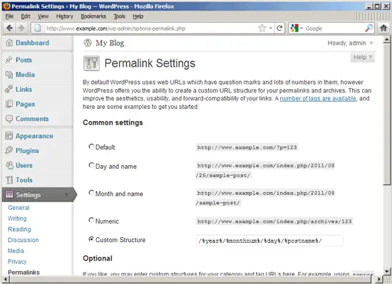Viewport: 392px width, 284px height.
Task: Open the History menu
Action: point(65,16)
